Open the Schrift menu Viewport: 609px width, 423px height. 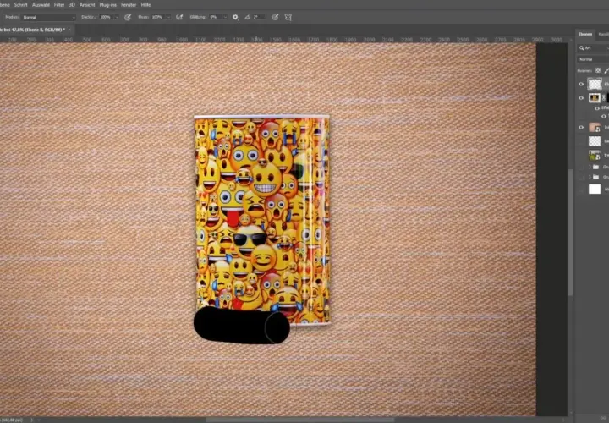pos(20,5)
